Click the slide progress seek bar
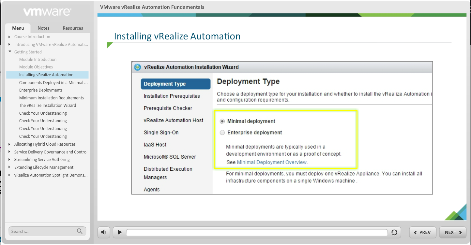Image resolution: width=471 pixels, height=245 pixels. (x=257, y=232)
